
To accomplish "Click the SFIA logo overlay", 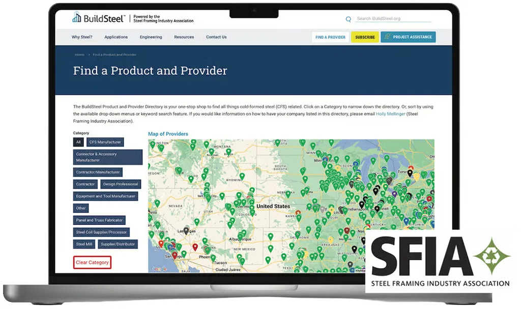I will [440, 261].
